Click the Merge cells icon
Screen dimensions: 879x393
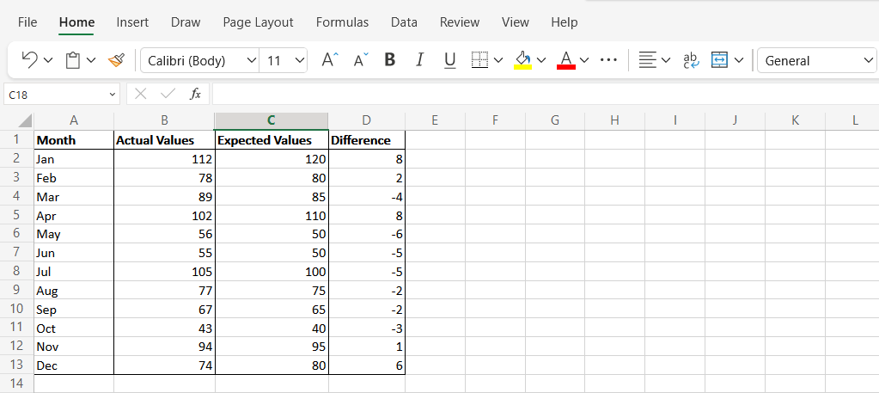(719, 59)
